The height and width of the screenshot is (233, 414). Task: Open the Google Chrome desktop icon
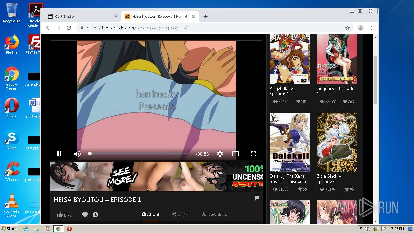(12, 79)
